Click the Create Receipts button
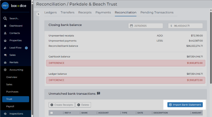The height and width of the screenshot is (117, 212). (x=62, y=105)
